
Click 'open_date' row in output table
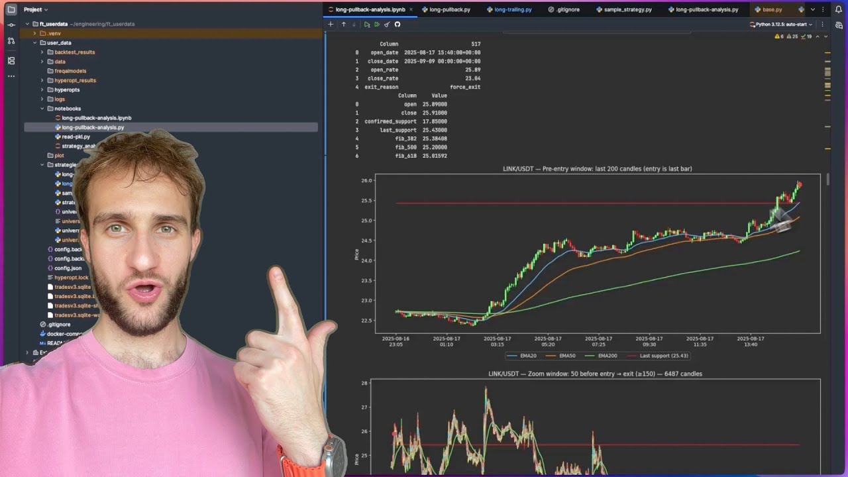[417, 52]
